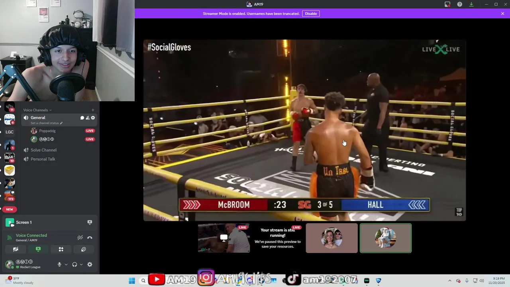This screenshot has height=287, width=510.
Task: Select user Poppaddg in voice channel
Action: tap(47, 131)
